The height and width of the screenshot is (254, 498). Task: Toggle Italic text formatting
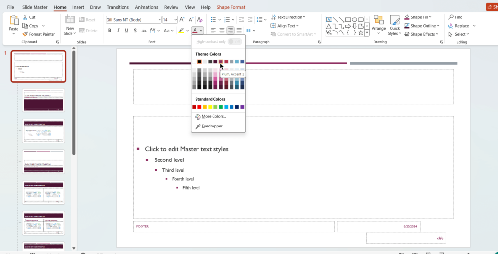(118, 31)
